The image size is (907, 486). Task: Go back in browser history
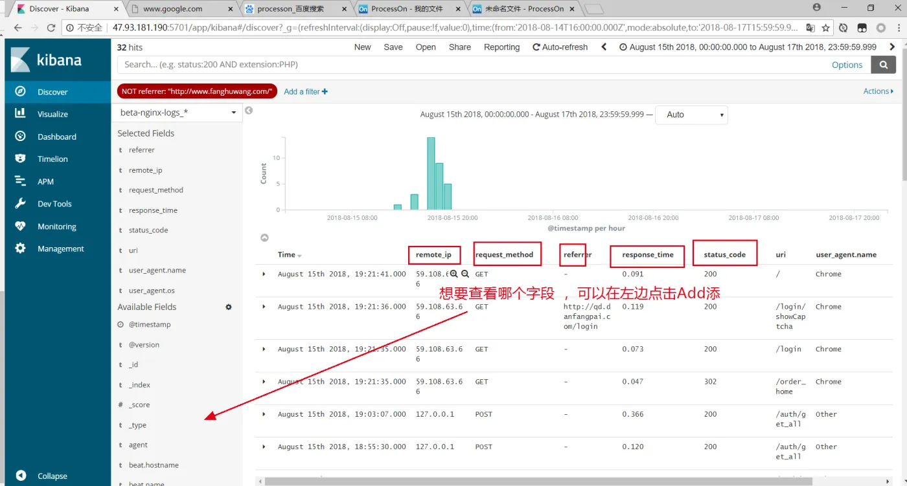coord(17,28)
